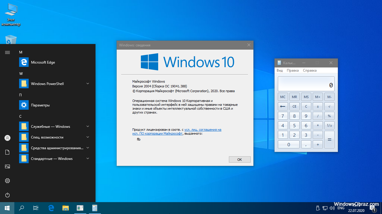Open the Documents icon in Start sidebar

(x=7, y=152)
